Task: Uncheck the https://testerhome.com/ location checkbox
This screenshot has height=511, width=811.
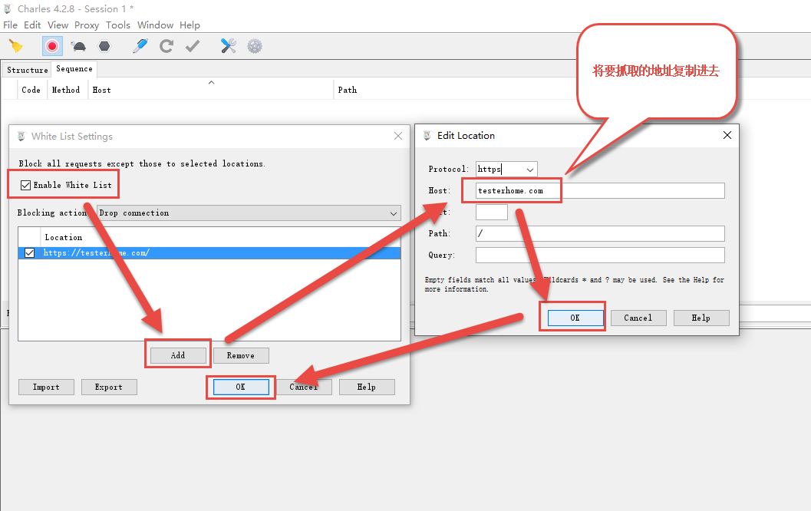Action: [x=29, y=253]
